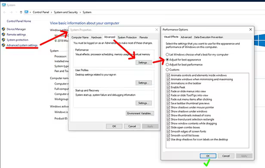Uncheck Enable Peek checkbox
This screenshot has height=168, width=265.
168,87
